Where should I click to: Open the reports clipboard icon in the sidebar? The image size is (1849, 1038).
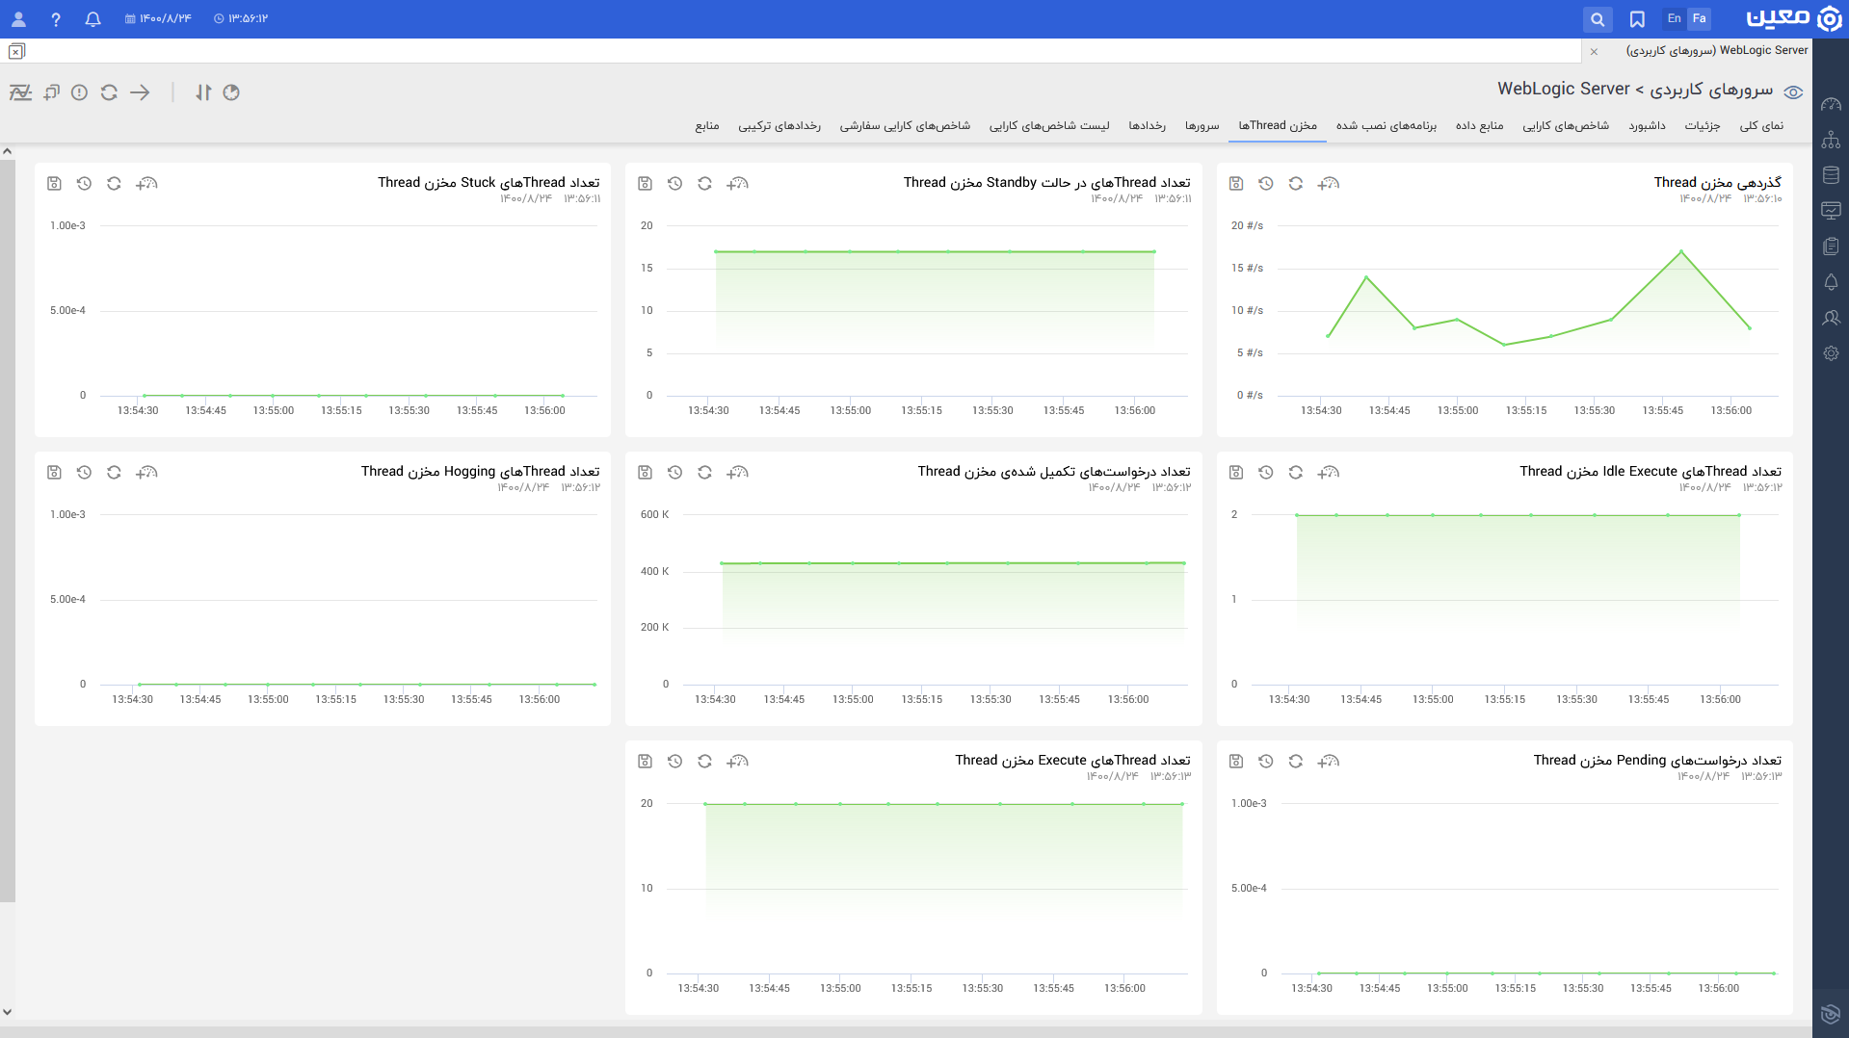coord(1831,247)
